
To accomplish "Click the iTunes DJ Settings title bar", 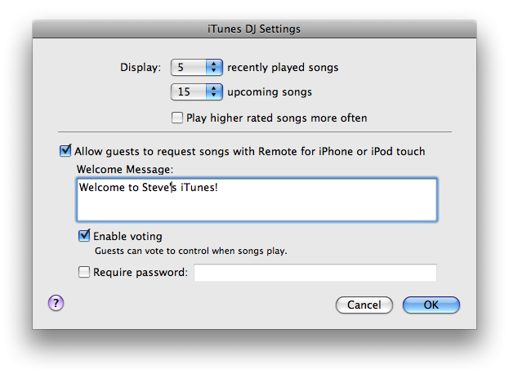I will [255, 29].
